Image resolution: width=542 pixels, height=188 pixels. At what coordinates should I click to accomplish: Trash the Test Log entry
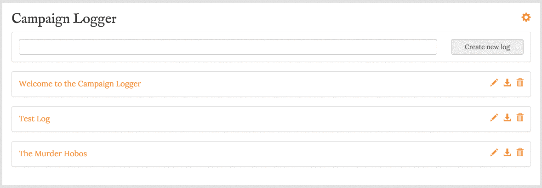[520, 118]
